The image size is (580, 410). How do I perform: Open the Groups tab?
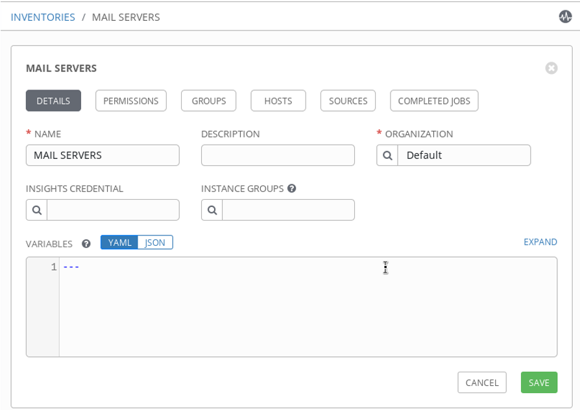coord(209,101)
